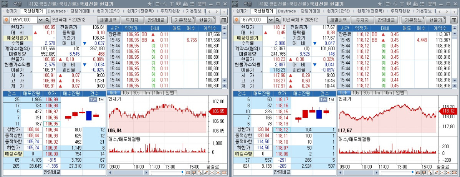Click 체결내역 button in 3년국채 window

point(109,20)
